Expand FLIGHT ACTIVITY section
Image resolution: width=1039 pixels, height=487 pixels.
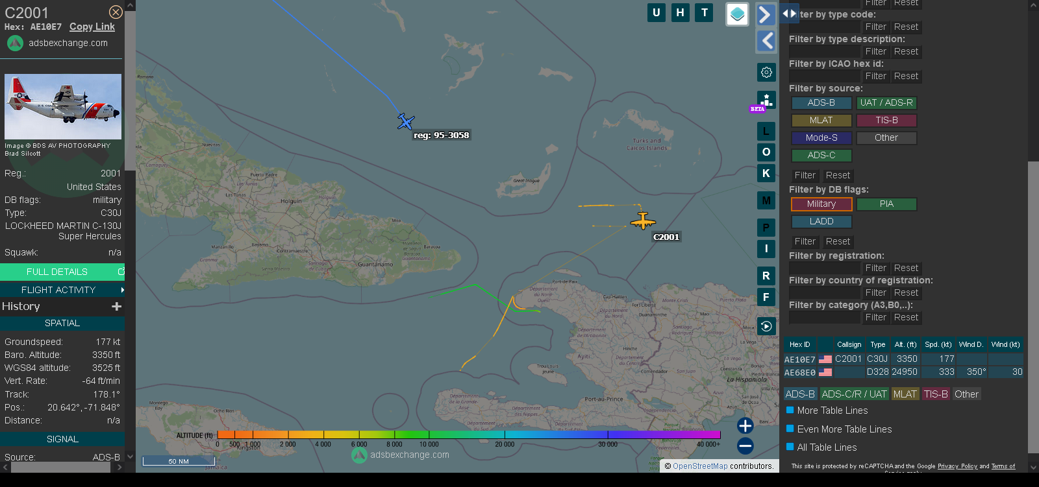click(62, 290)
